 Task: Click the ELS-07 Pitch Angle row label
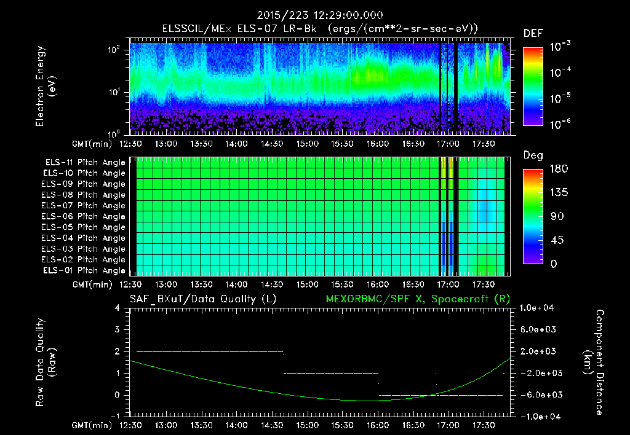84,205
